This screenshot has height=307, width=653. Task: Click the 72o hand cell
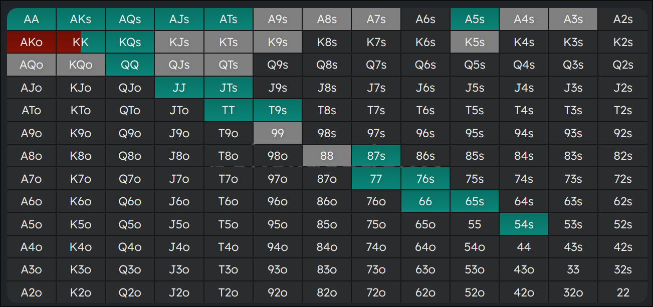pos(376,292)
